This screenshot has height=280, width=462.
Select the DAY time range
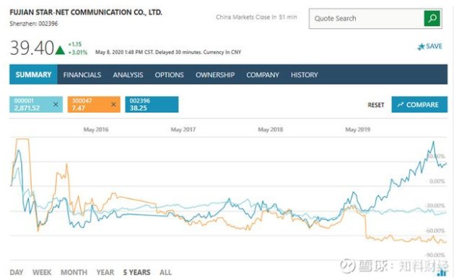17,272
